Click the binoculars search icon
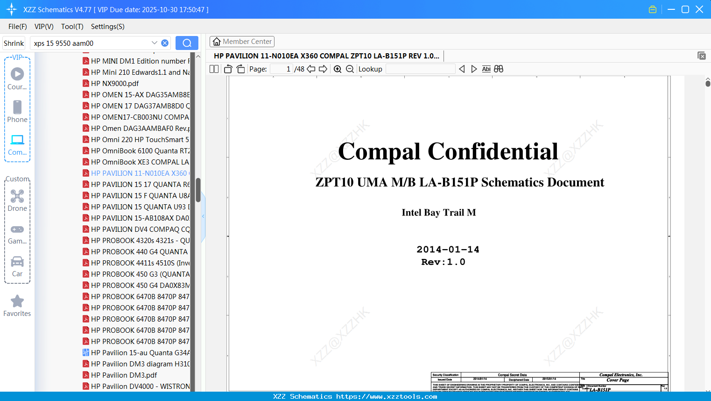 (499, 69)
